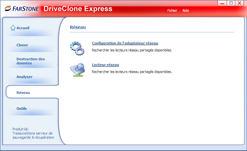Click the gears icon for network adapter configuration
247x151 pixels.
pyautogui.click(x=77, y=48)
